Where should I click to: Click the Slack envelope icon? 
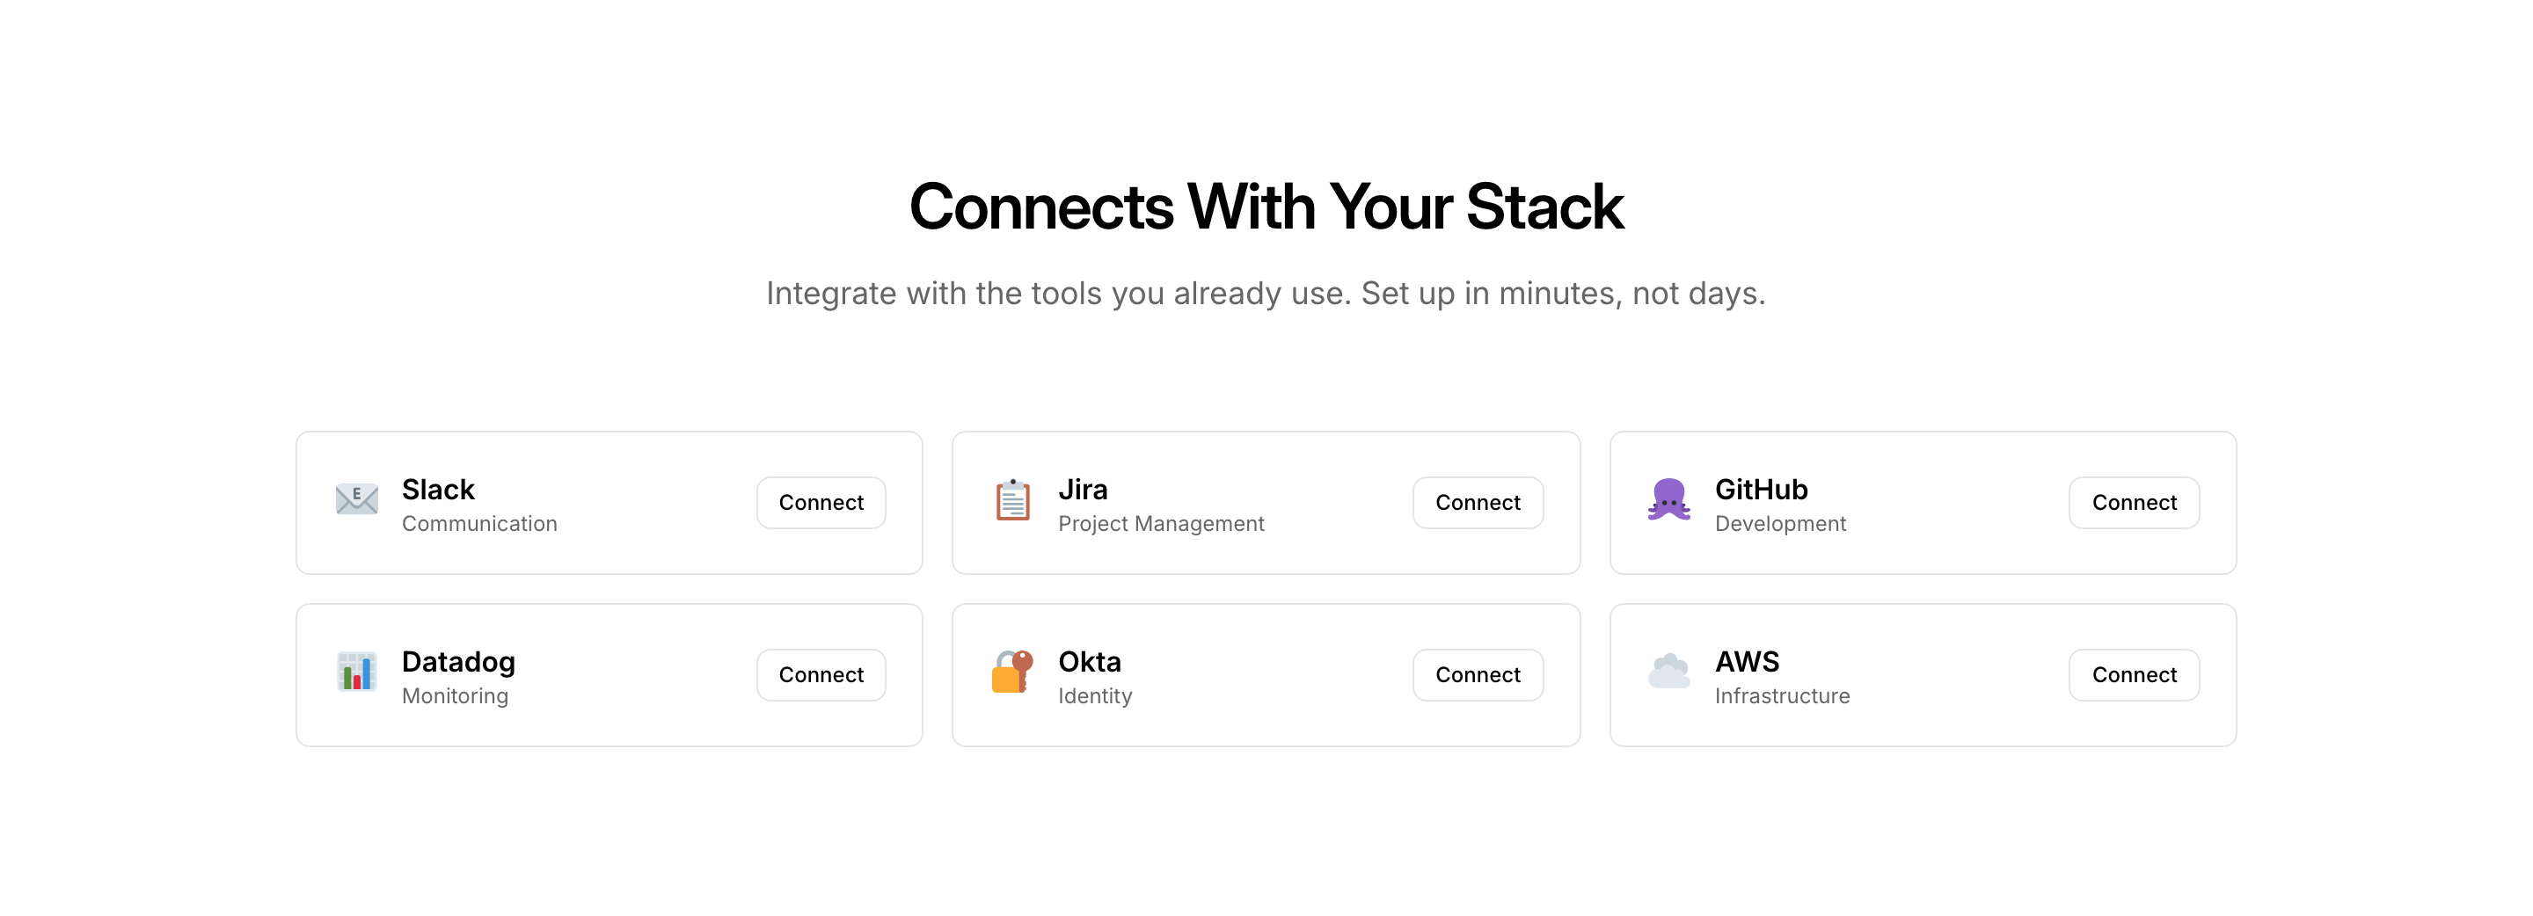coord(356,500)
